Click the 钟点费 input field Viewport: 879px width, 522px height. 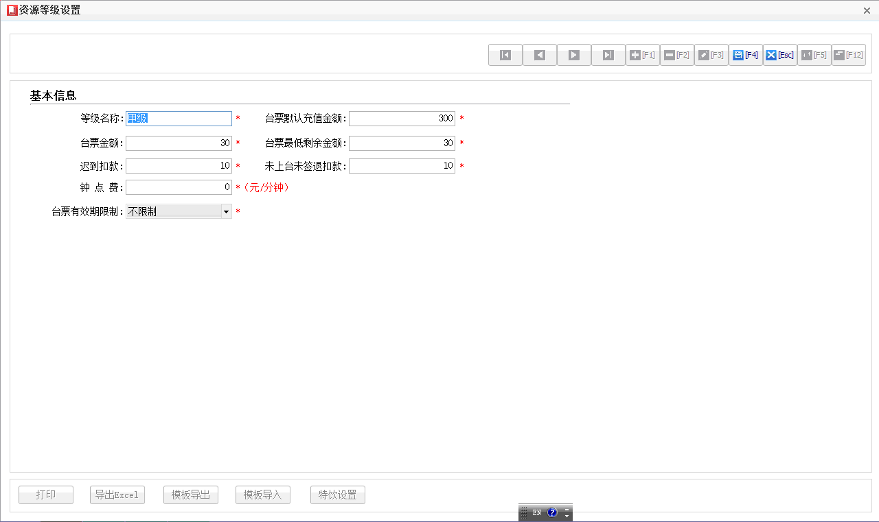click(x=179, y=187)
